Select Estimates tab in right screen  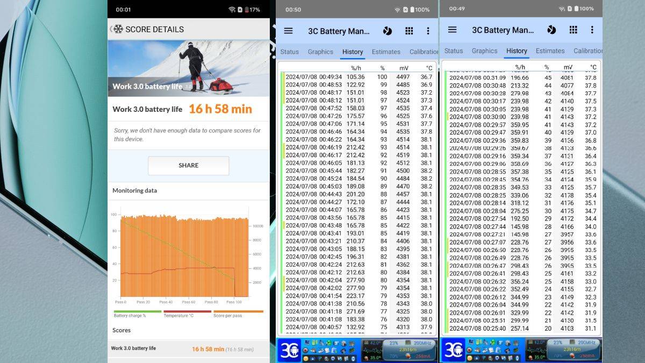(x=550, y=51)
